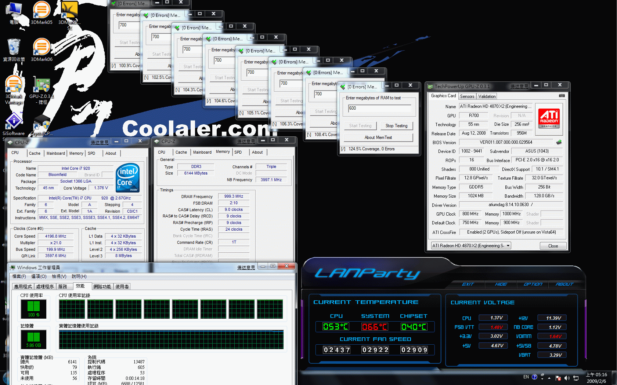The image size is (617, 385).
Task: Click the feedback link in left CPU-Z title bar
Action: click(x=100, y=142)
